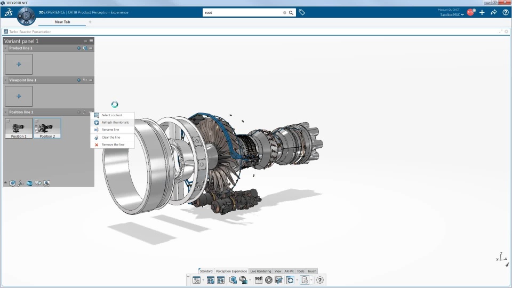This screenshot has height=288, width=512.
Task: Open dropdown arrow beside refresh icon
Action: click(x=297, y=280)
